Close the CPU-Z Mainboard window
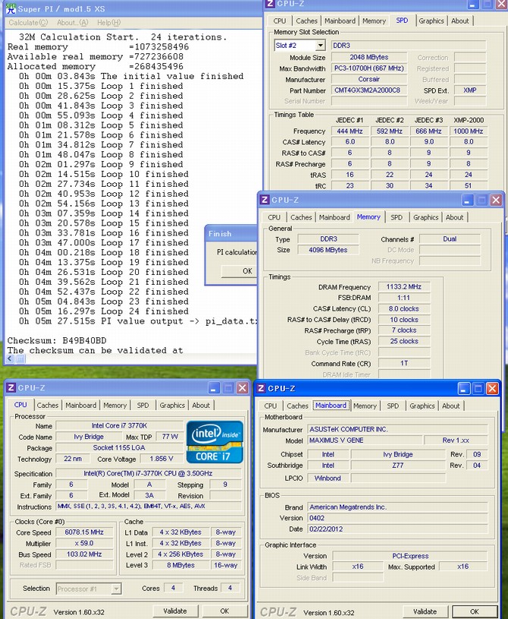508x619 pixels. [x=492, y=389]
